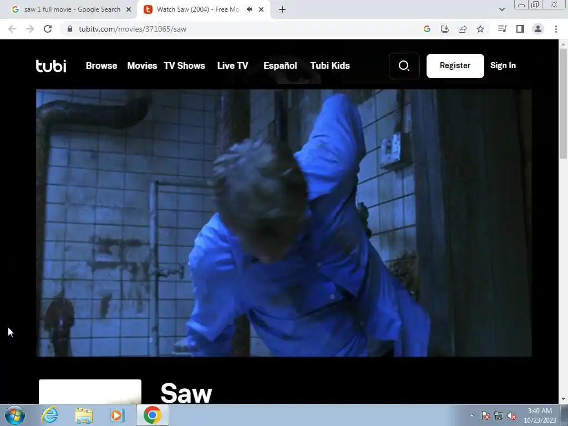Toggle the Chrome side panel icon
The width and height of the screenshot is (568, 426).
tap(520, 29)
